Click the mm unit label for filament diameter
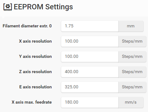The image size is (148, 112). tap(131, 26)
